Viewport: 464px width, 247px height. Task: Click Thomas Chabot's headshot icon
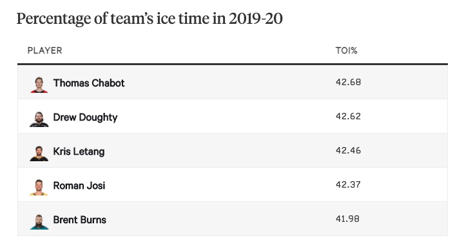click(39, 84)
